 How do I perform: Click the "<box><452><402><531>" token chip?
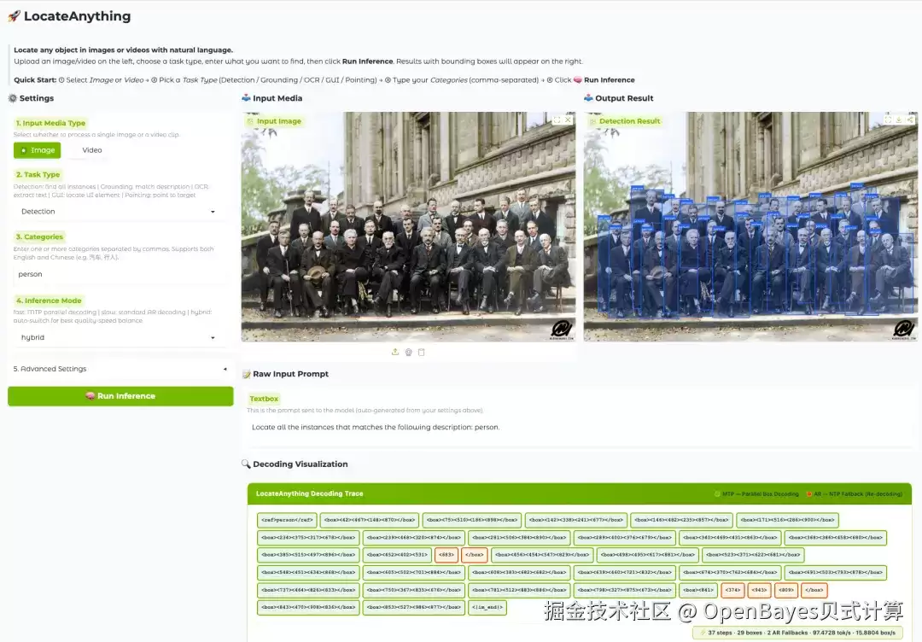[397, 555]
